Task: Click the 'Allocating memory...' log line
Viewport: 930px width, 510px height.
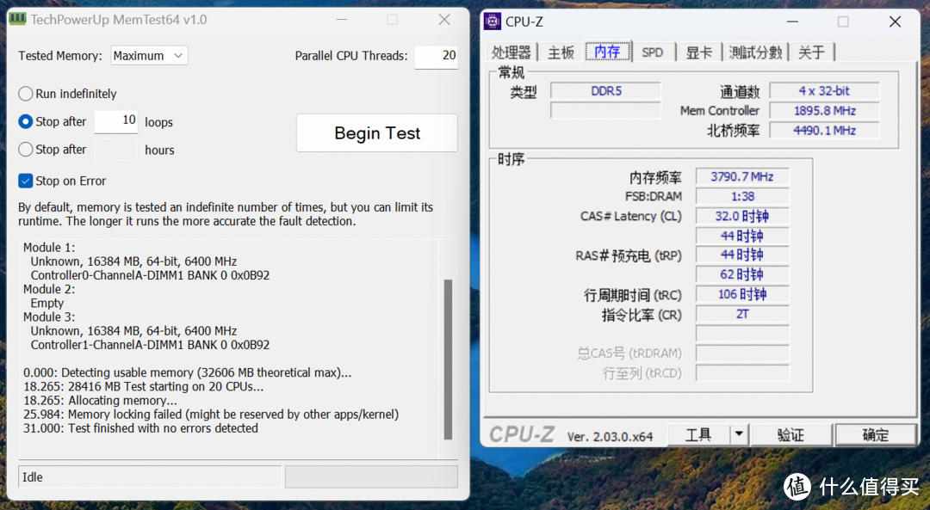Action: (x=100, y=401)
